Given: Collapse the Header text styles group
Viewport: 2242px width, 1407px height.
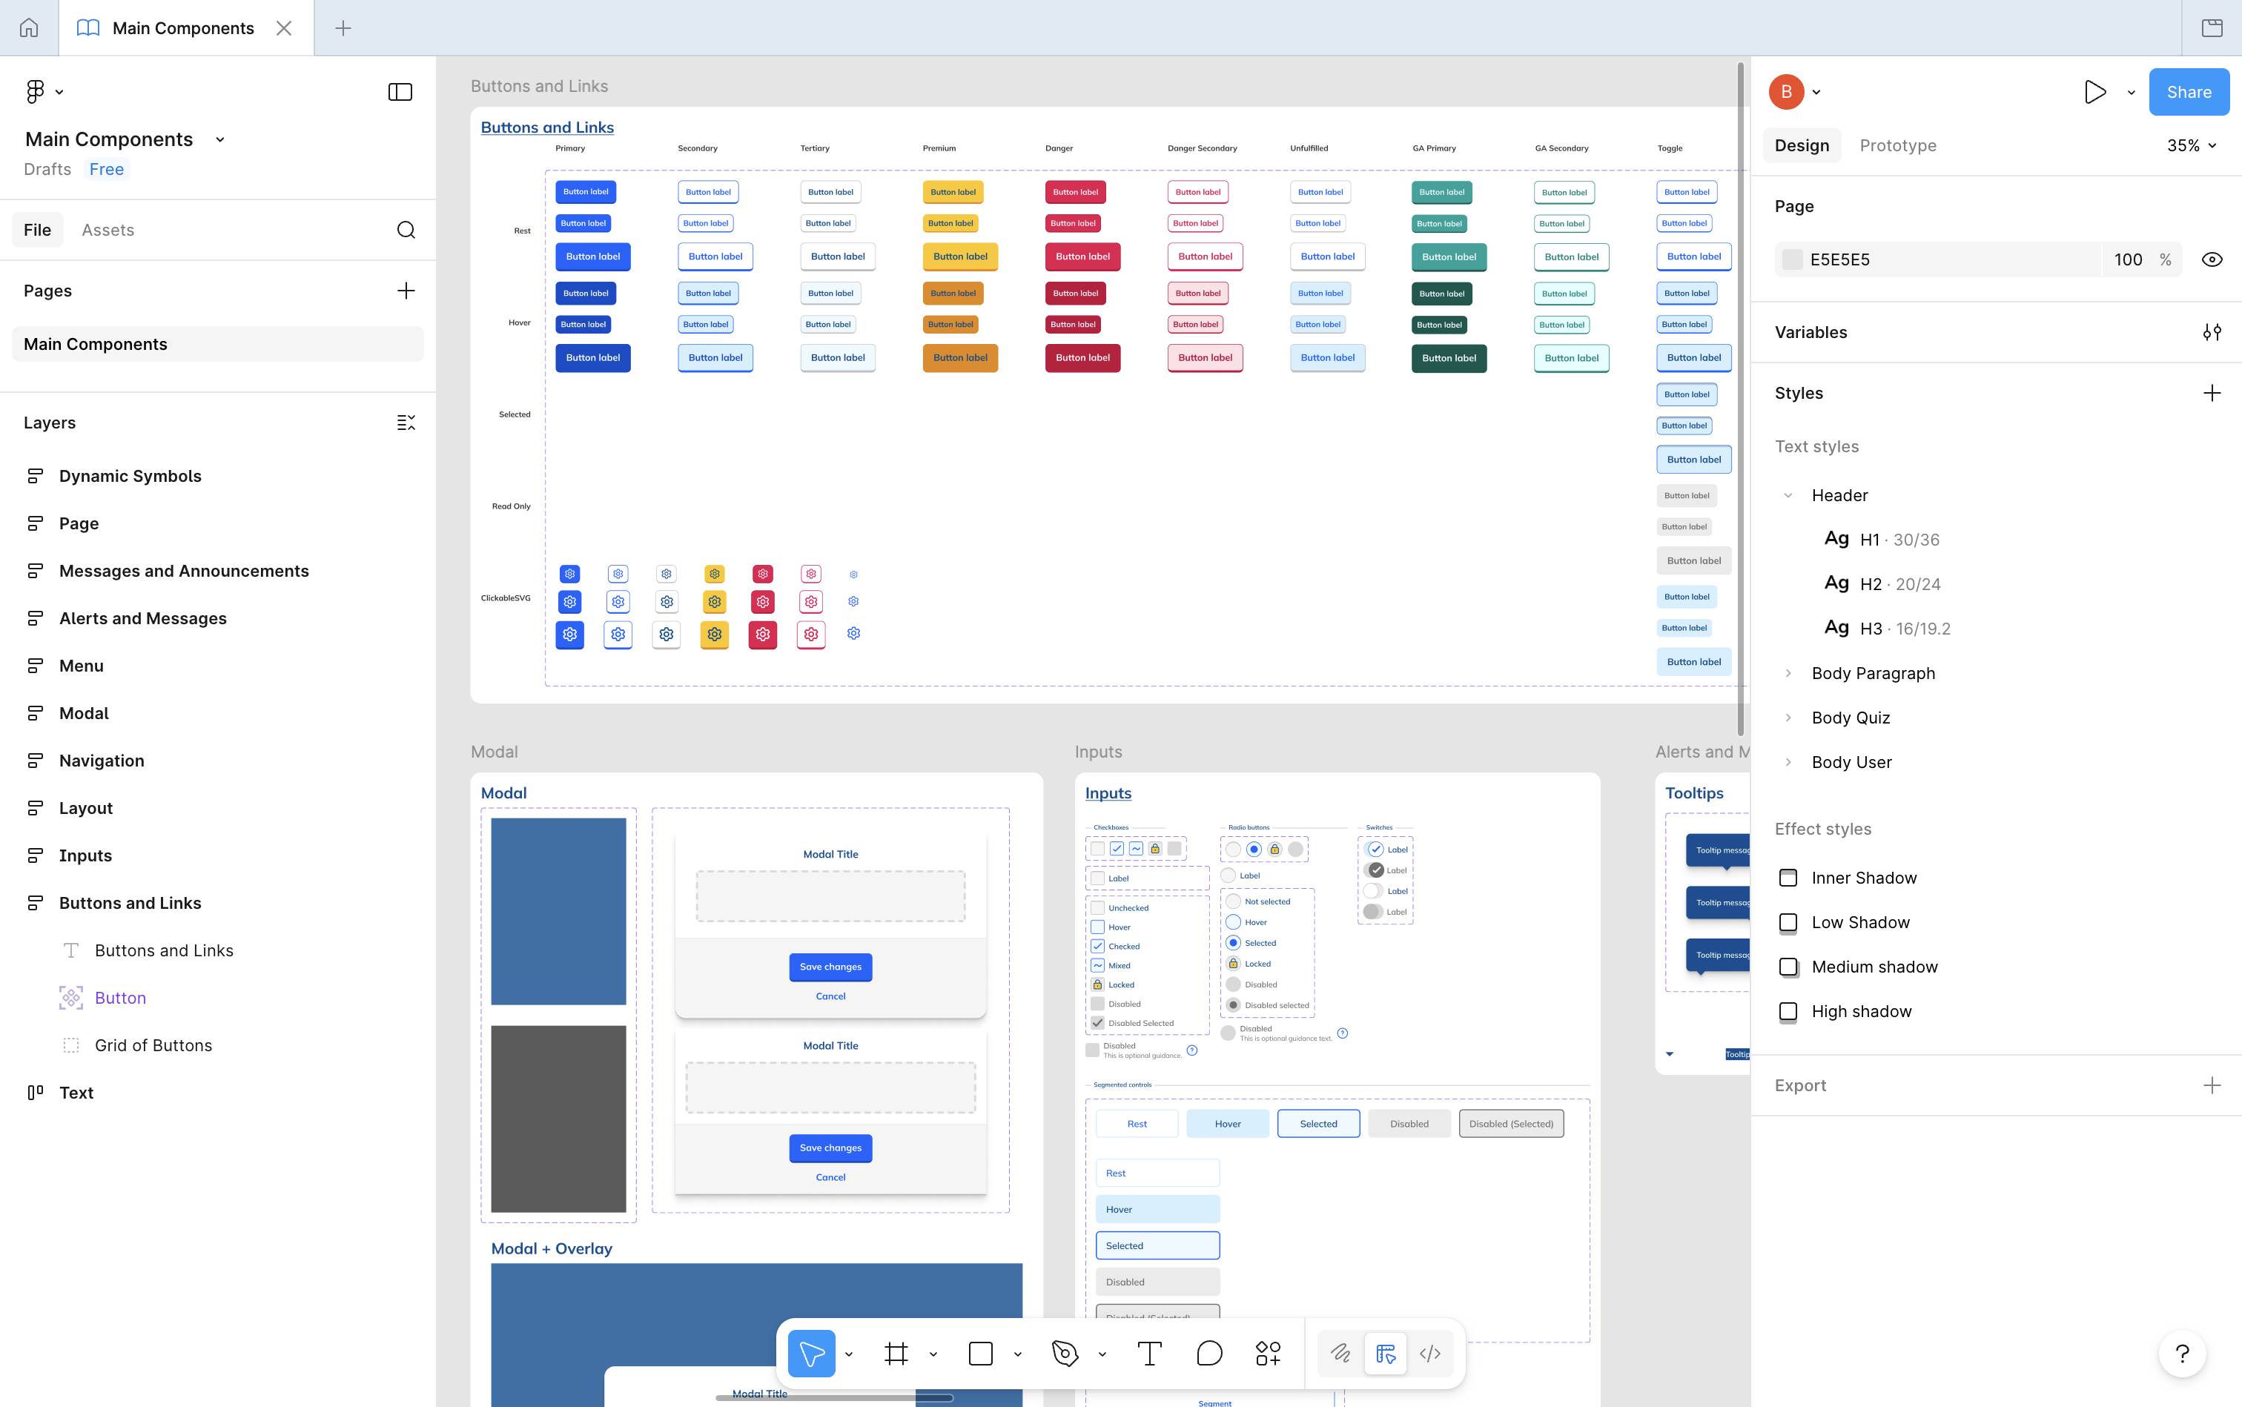Looking at the screenshot, I should [1788, 495].
